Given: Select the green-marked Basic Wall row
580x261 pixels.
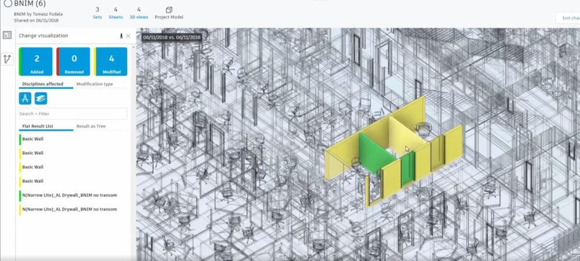Looking at the screenshot, I should [73, 139].
